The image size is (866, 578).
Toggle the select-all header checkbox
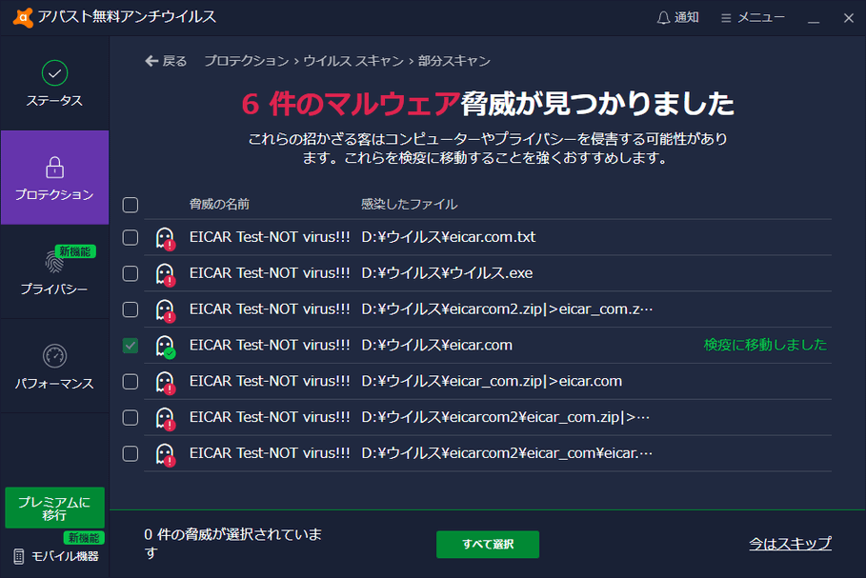pos(131,205)
